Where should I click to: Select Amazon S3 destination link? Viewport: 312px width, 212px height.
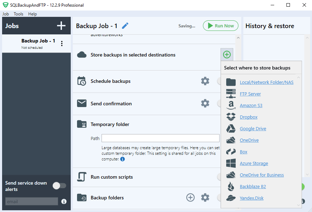pyautogui.click(x=251, y=106)
